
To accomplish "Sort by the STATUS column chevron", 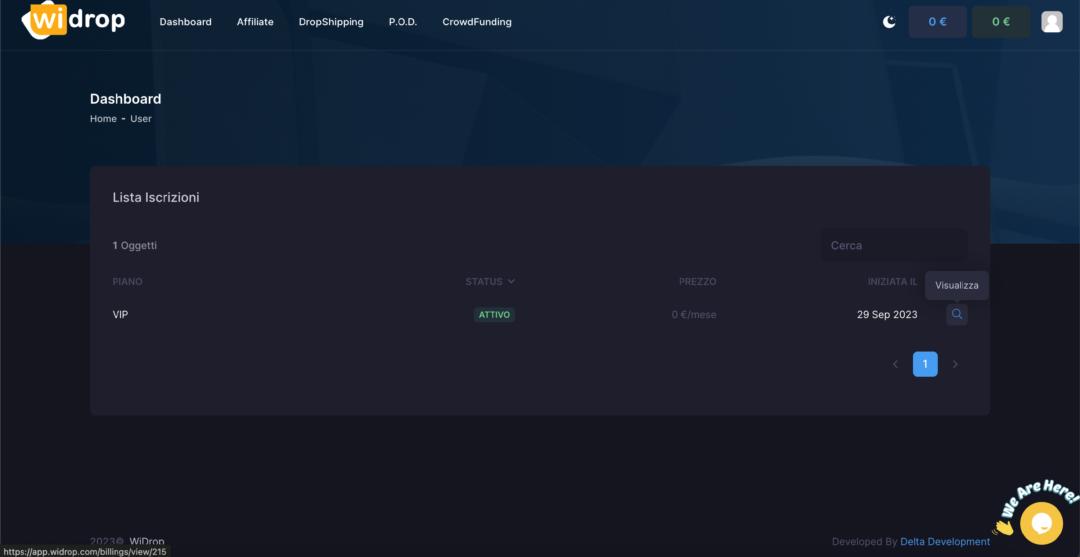I will 511,282.
